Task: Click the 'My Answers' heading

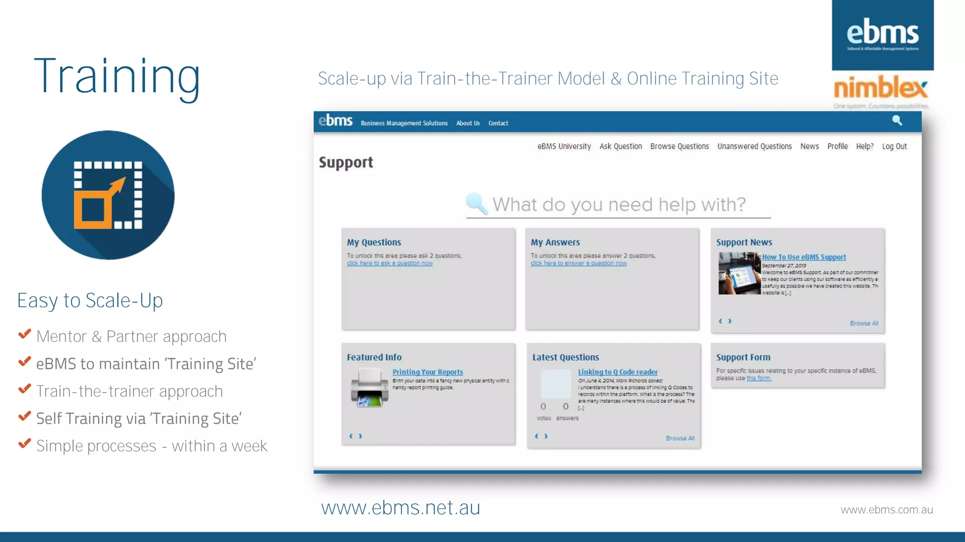Action: pyautogui.click(x=556, y=242)
